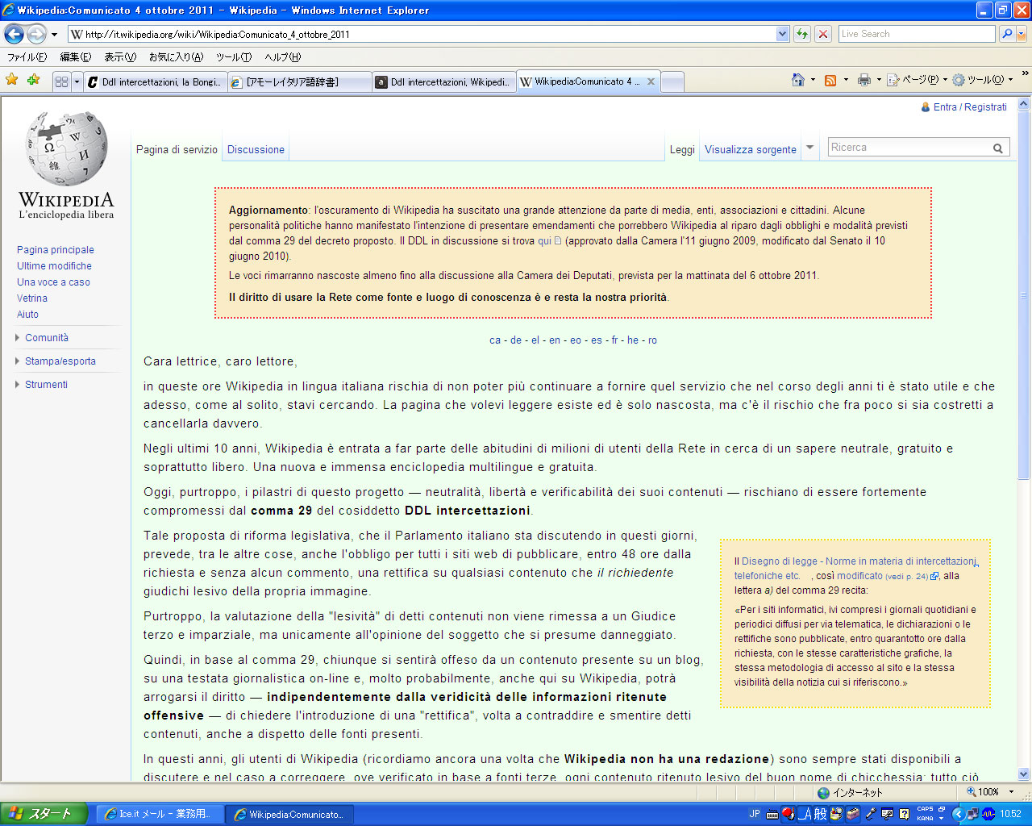Click the Entra / Registrati link
The height and width of the screenshot is (826, 1032).
click(970, 107)
